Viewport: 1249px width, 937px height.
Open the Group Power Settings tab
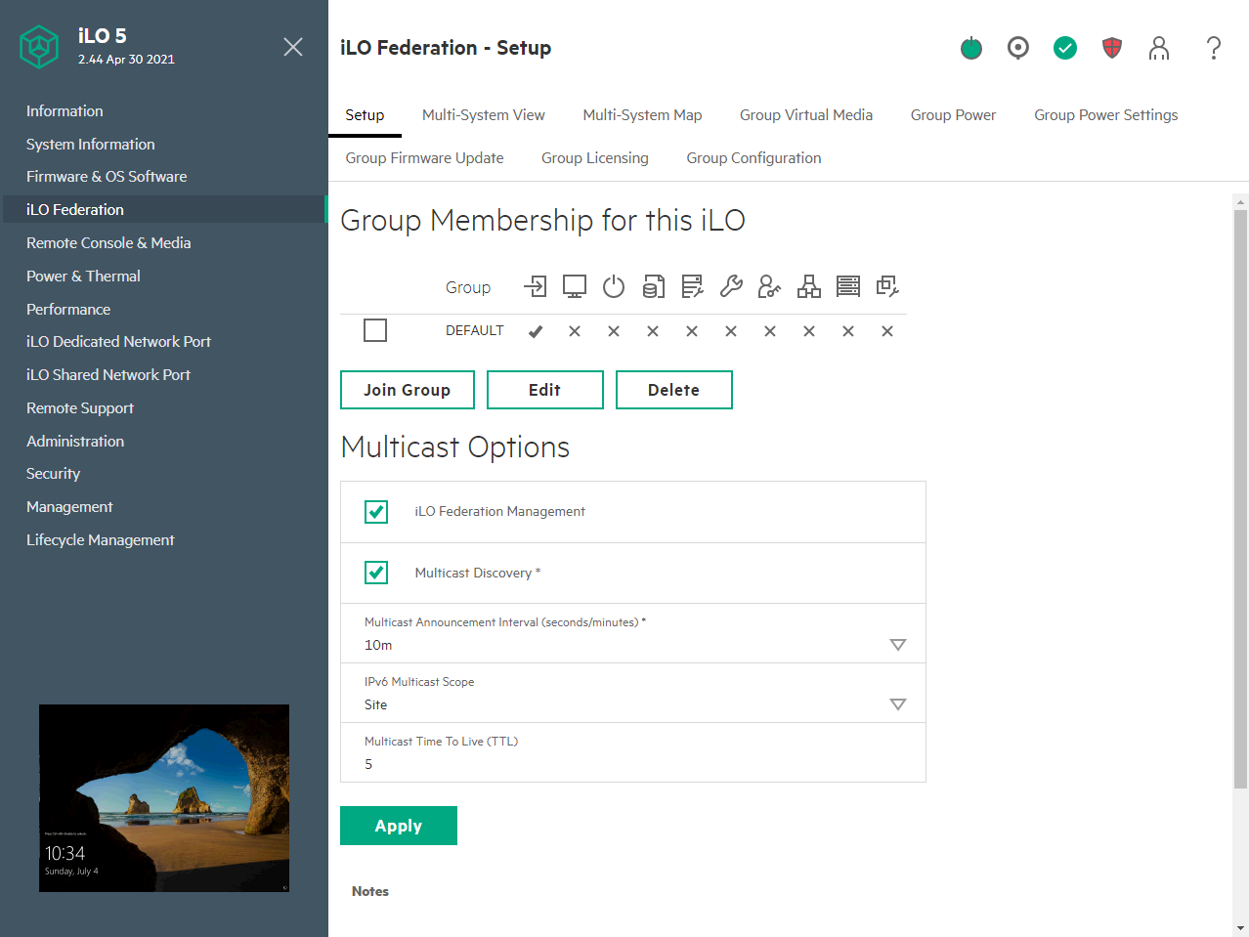(x=1106, y=115)
